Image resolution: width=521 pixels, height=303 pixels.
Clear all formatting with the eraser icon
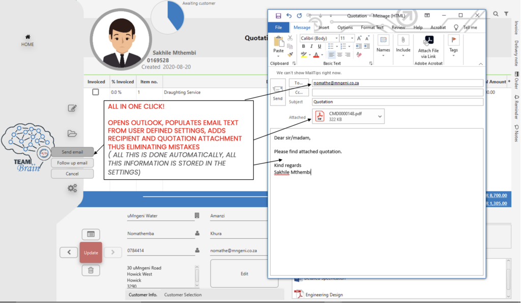pos(359,54)
